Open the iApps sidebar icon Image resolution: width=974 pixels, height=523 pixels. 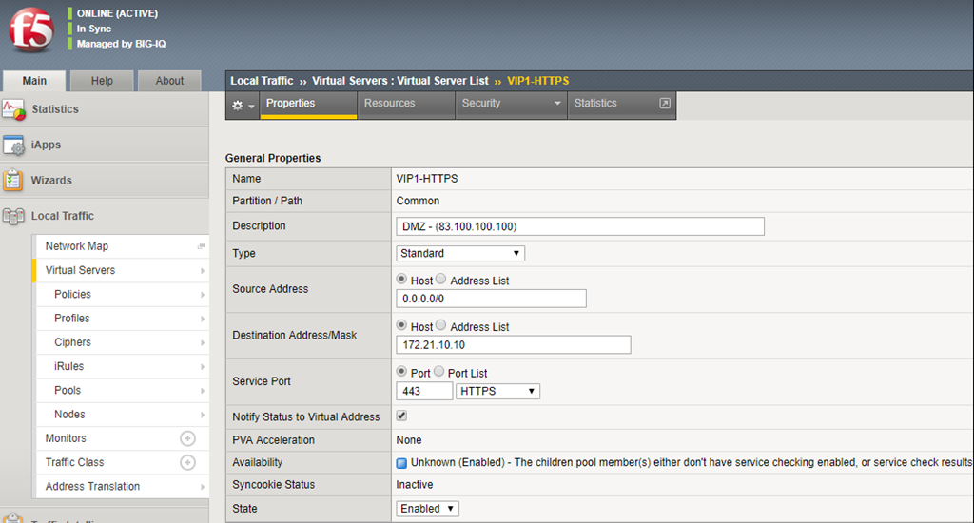point(13,145)
